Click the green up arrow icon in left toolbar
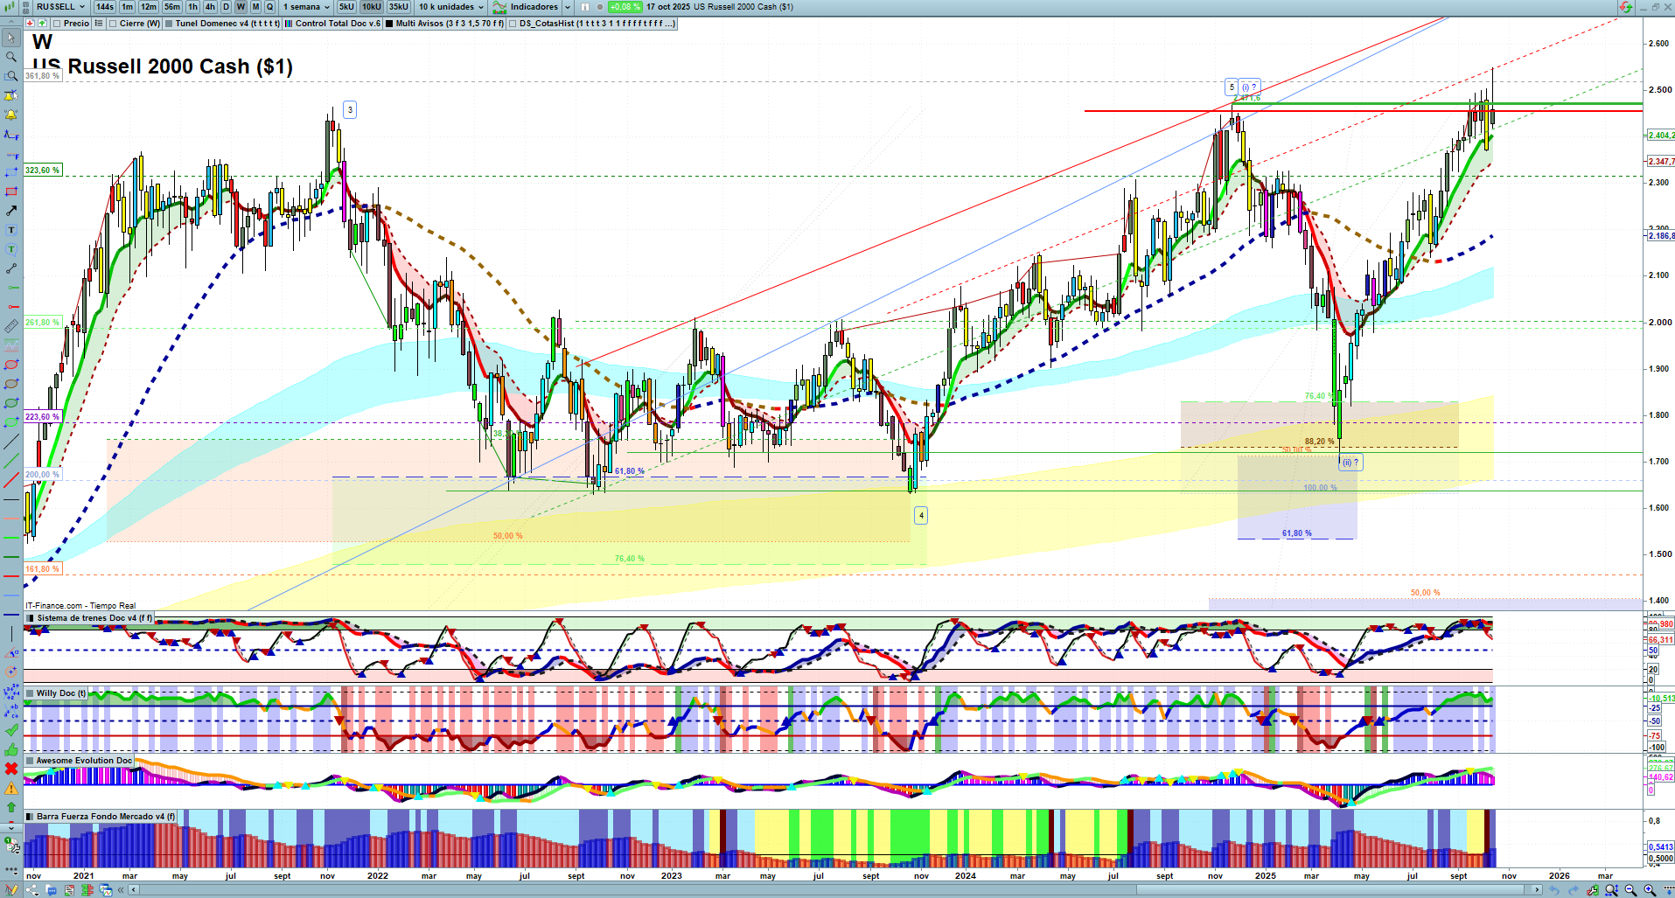 [11, 807]
